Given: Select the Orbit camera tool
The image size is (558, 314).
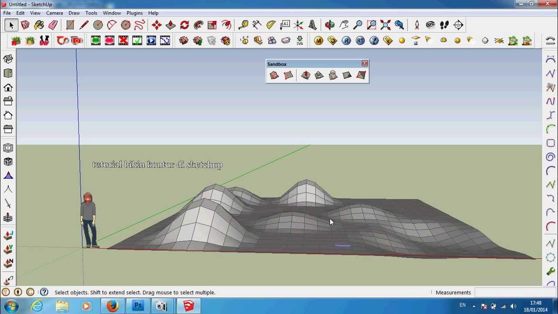Looking at the screenshot, I should [330, 25].
